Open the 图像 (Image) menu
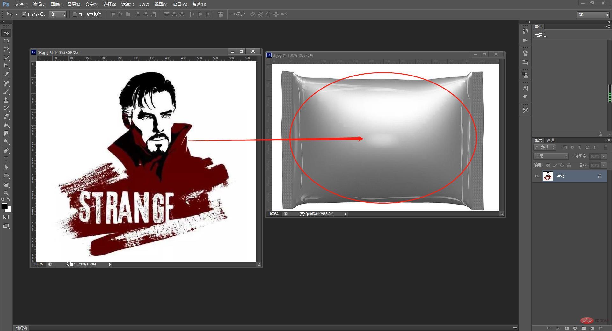The width and height of the screenshot is (612, 331). pos(56,4)
